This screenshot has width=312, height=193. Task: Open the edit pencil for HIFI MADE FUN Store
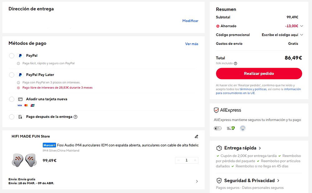(197, 137)
